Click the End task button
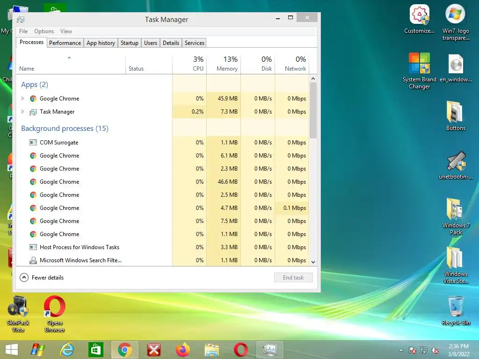 tap(293, 278)
